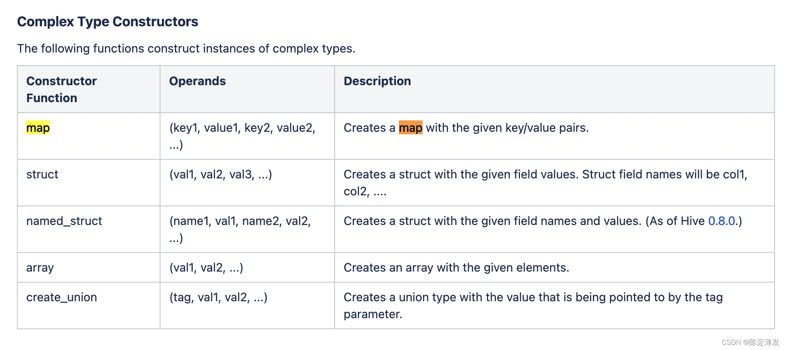The image size is (786, 350).
Task: Click the "(name1, val1, name2, val2, ...)" operands cell
Action: (x=247, y=229)
